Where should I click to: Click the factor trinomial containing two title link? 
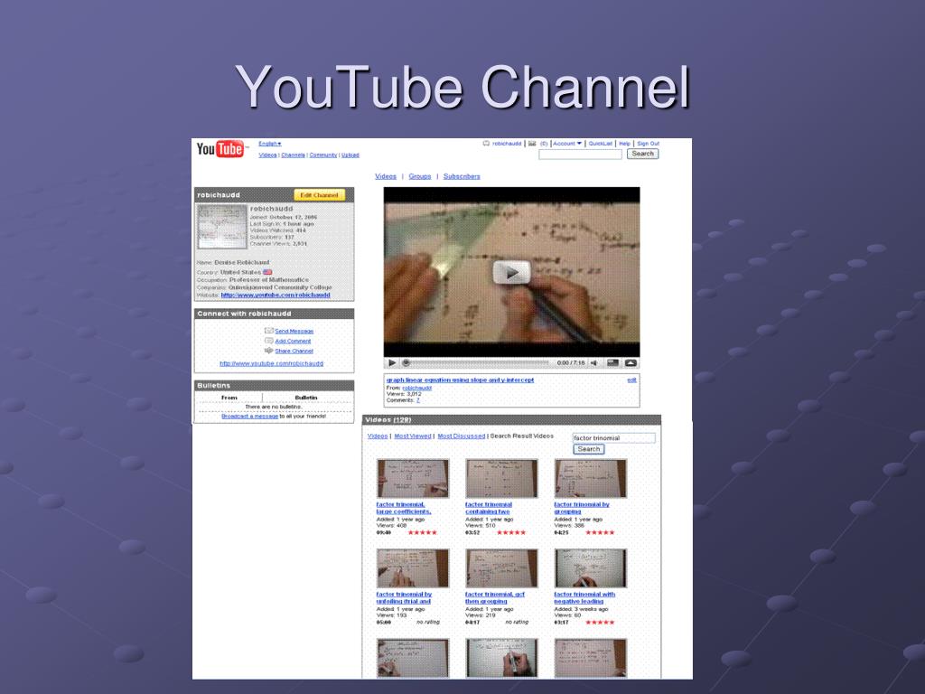[489, 508]
